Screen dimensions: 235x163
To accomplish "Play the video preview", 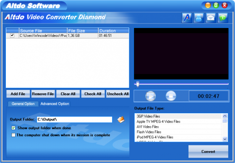I will 151,96.
